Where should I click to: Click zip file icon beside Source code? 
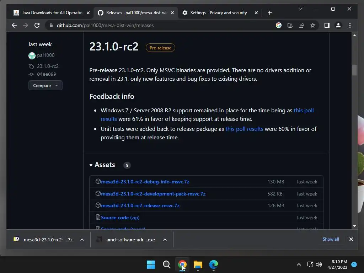[x=98, y=217]
